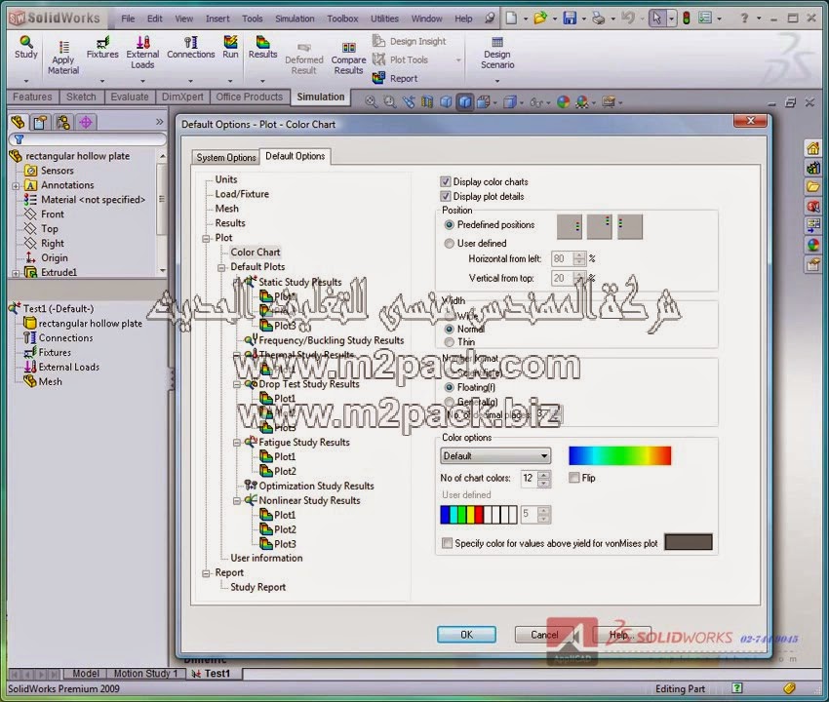Uncheck Display plot details
Screen dimensions: 829x702
446,197
